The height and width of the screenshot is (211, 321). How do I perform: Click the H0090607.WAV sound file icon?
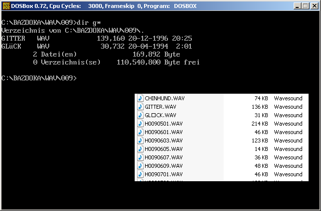click(140, 157)
